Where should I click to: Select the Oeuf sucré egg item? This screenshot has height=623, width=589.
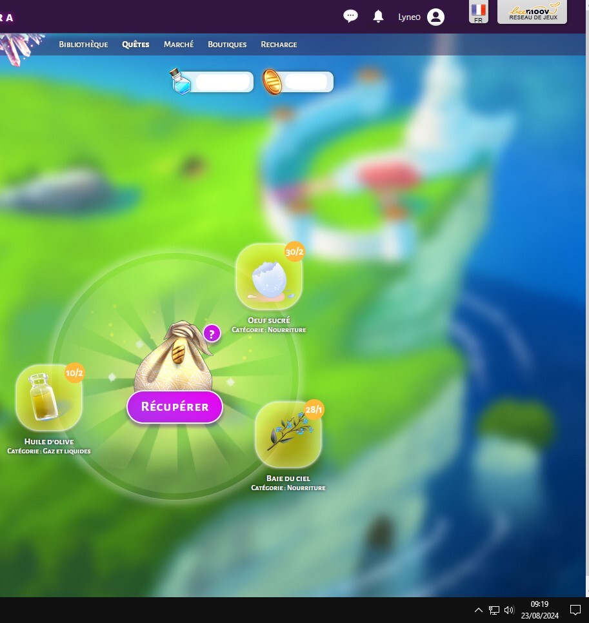pos(269,277)
